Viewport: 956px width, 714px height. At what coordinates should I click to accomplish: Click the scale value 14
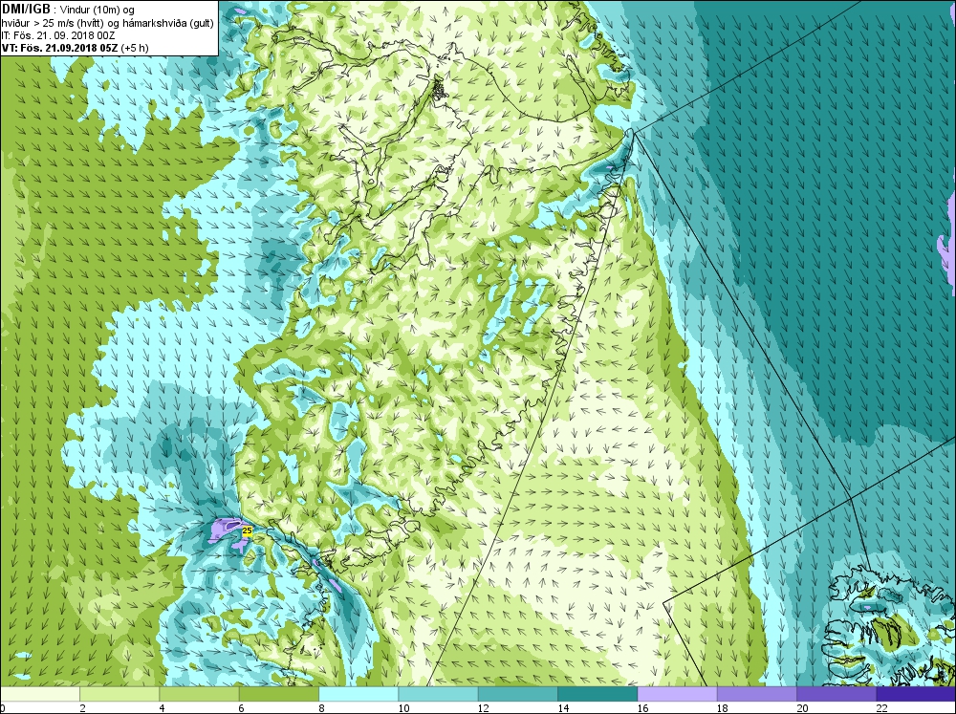pos(563,708)
